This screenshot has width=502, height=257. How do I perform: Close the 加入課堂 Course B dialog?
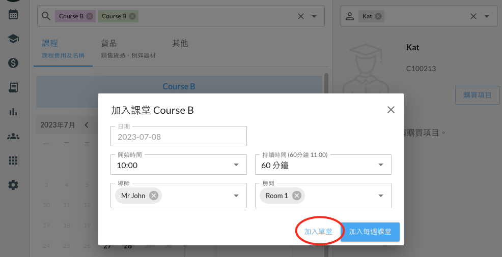[x=391, y=110]
